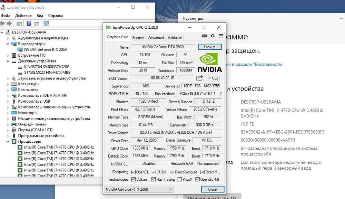Screen dimensions: 345x199
Task: Click the Device ID value 10DE 1F08
Action: (201, 86)
